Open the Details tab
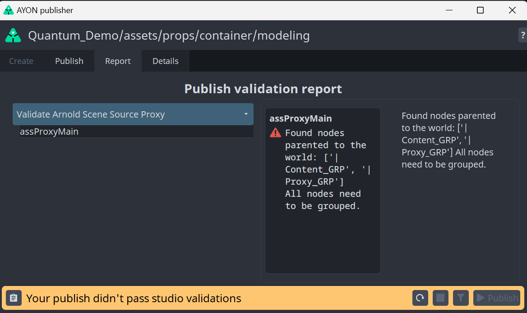This screenshot has height=313, width=527. [165, 61]
